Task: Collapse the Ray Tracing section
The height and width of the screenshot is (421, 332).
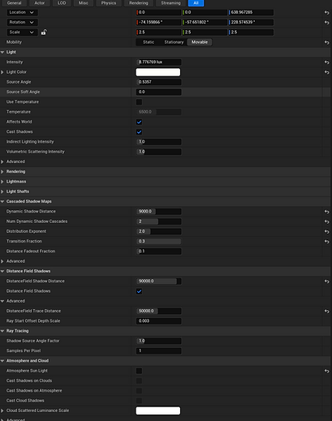Action: click(2, 331)
